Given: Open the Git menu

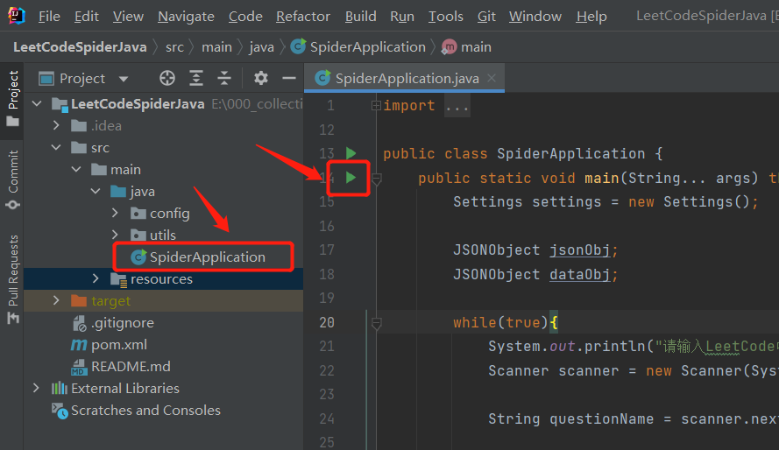Looking at the screenshot, I should (486, 17).
